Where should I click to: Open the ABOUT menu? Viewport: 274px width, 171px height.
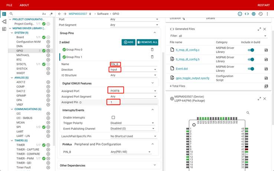click(x=24, y=5)
